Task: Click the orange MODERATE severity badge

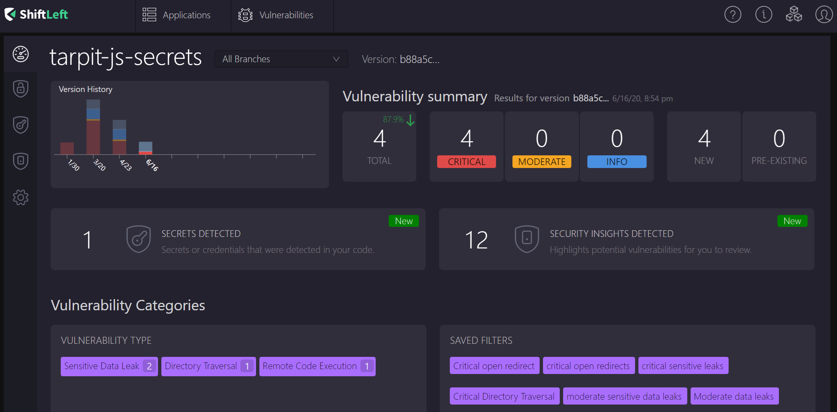Action: (542, 162)
